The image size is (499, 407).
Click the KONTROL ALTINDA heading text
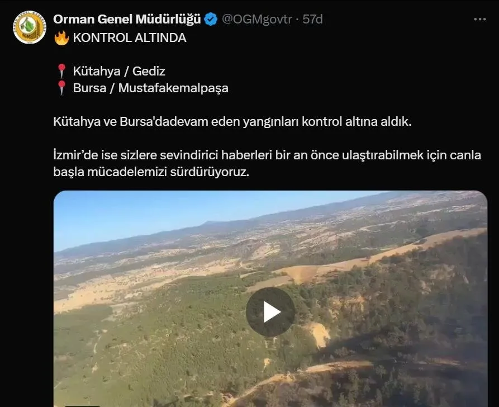130,38
